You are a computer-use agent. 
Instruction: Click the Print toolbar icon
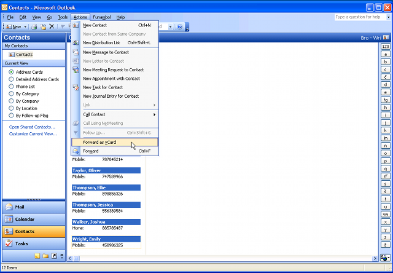coord(34,26)
